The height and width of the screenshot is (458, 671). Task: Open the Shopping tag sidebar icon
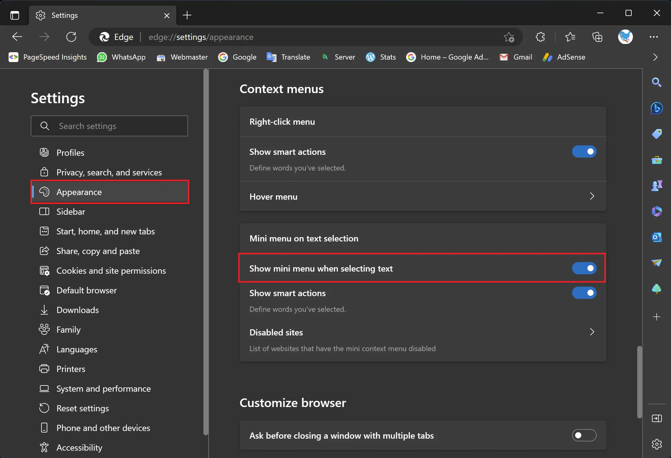[x=657, y=134]
